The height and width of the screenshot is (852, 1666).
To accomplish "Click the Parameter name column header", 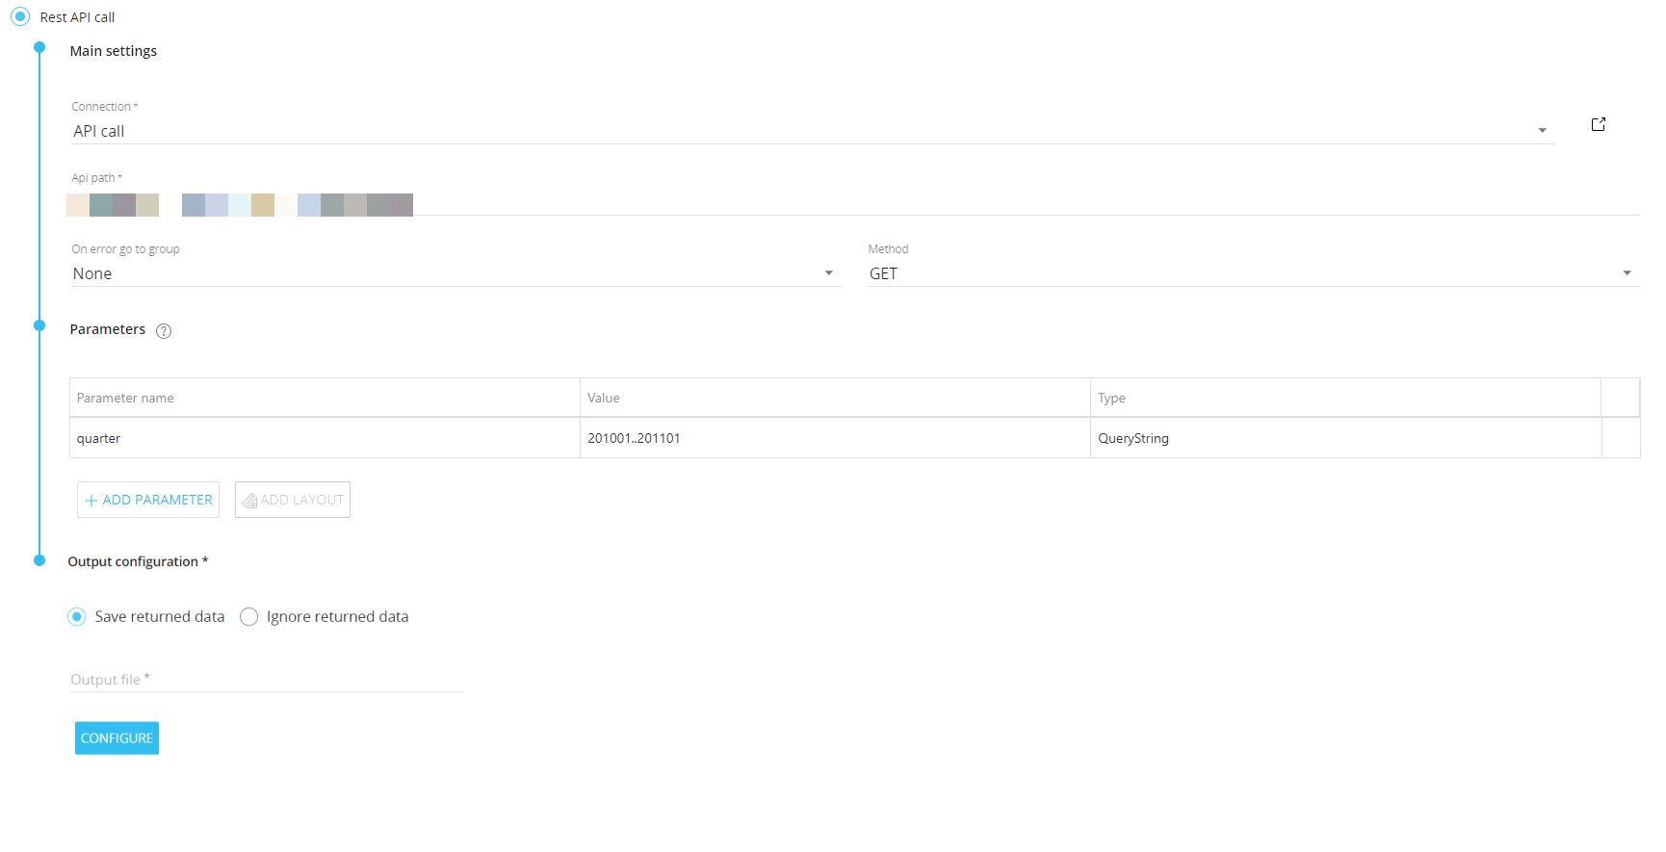I will [126, 398].
